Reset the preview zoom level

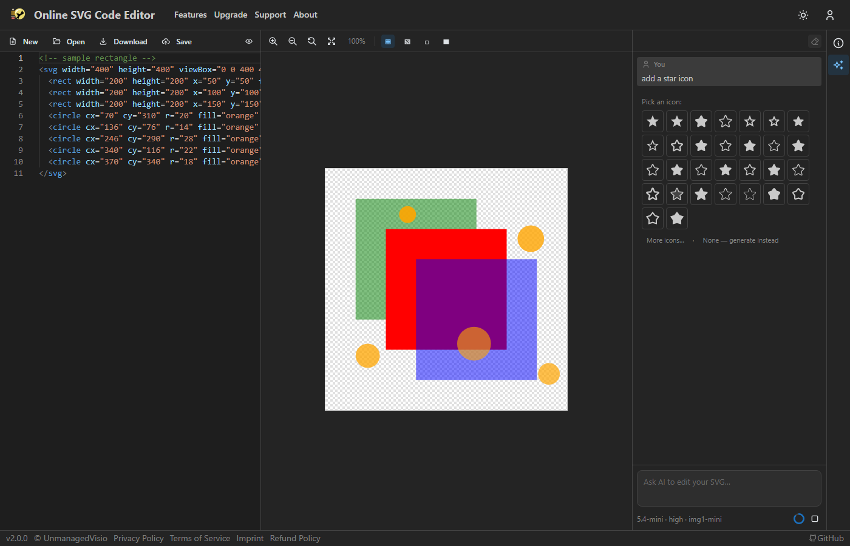pyautogui.click(x=312, y=41)
